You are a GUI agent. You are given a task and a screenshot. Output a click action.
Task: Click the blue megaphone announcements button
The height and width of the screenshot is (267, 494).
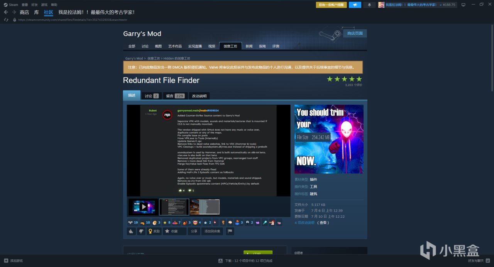[x=355, y=5]
